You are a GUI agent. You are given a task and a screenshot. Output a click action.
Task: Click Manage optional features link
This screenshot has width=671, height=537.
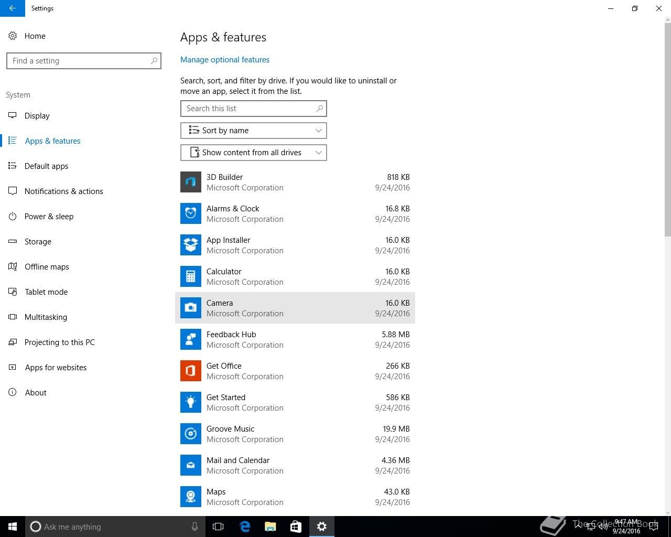[x=225, y=60]
